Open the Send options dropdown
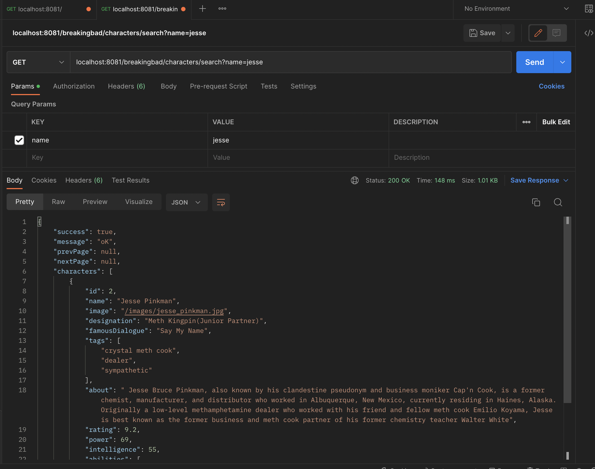The height and width of the screenshot is (469, 595). 562,62
